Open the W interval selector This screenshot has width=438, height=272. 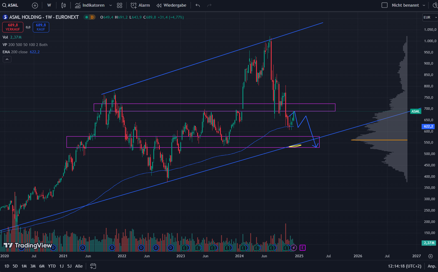point(49,5)
